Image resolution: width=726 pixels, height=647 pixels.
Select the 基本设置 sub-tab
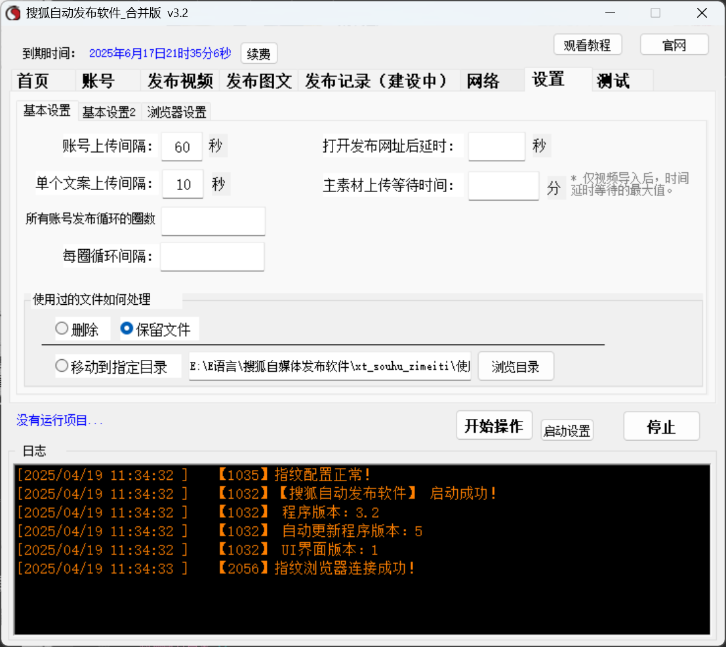pos(47,111)
